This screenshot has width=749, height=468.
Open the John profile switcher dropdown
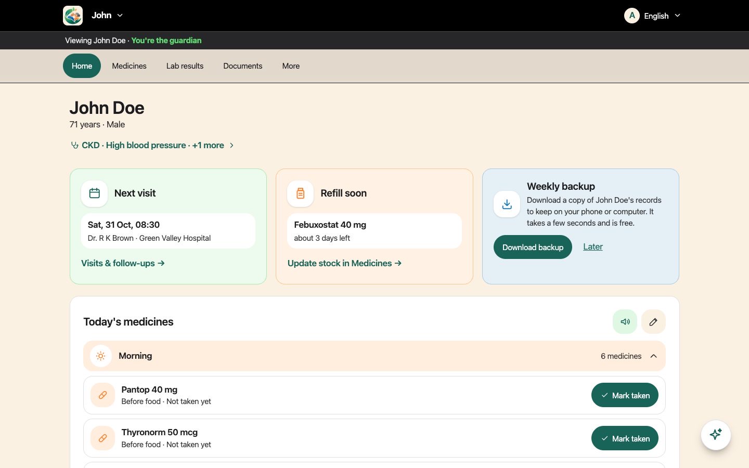(x=108, y=16)
